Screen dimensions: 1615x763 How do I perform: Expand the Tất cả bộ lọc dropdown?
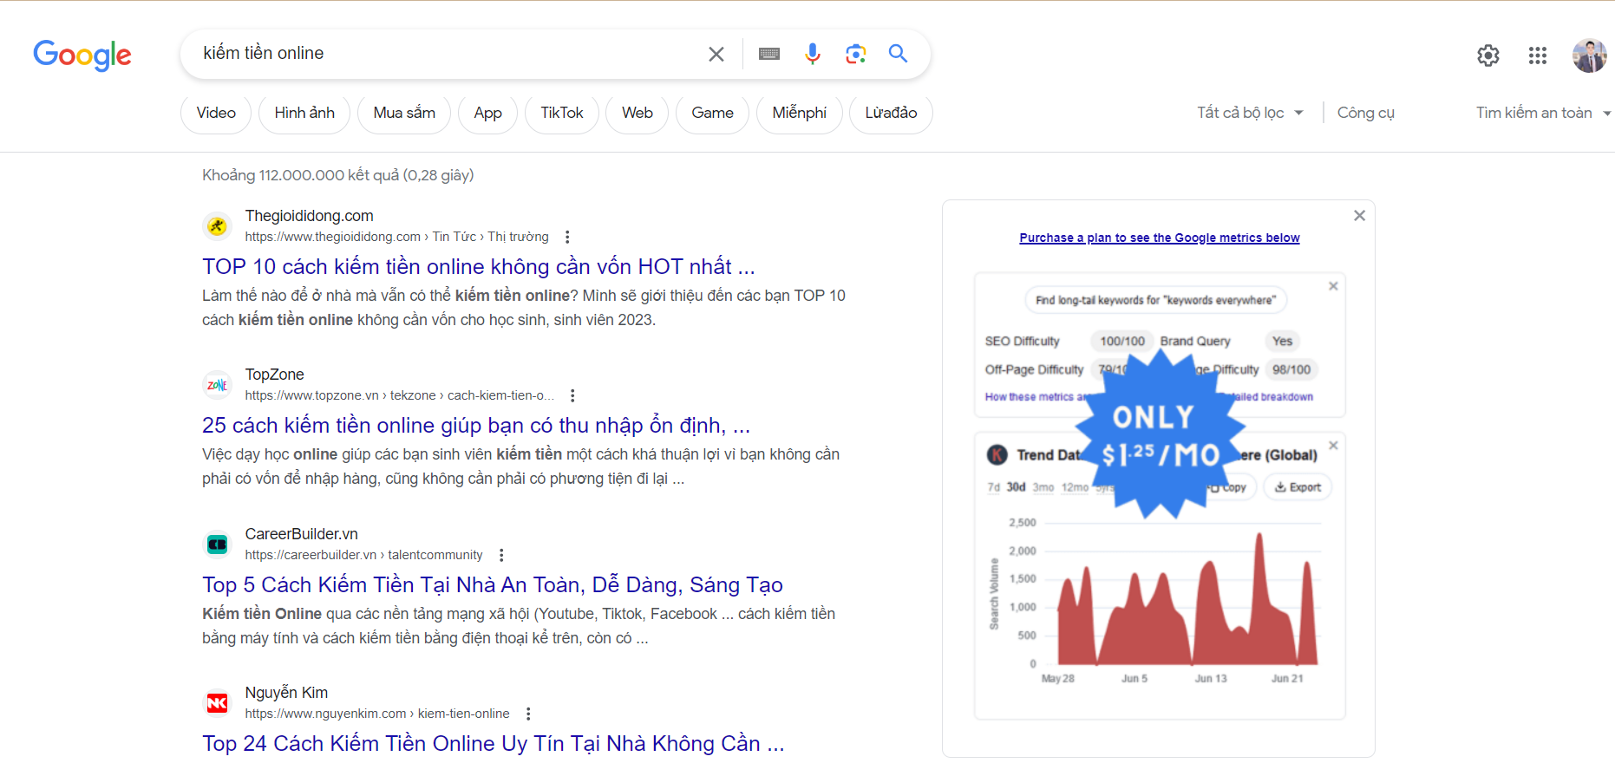(x=1250, y=113)
